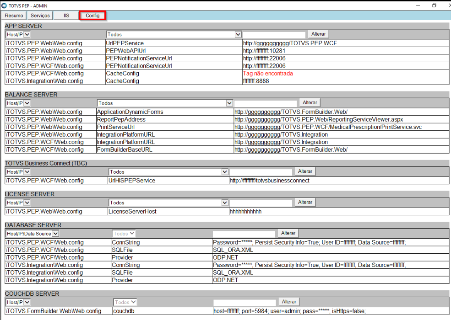Click the disabled Todos dropdown in COUCHDB SERVER
451x320 pixels.
[125, 302]
